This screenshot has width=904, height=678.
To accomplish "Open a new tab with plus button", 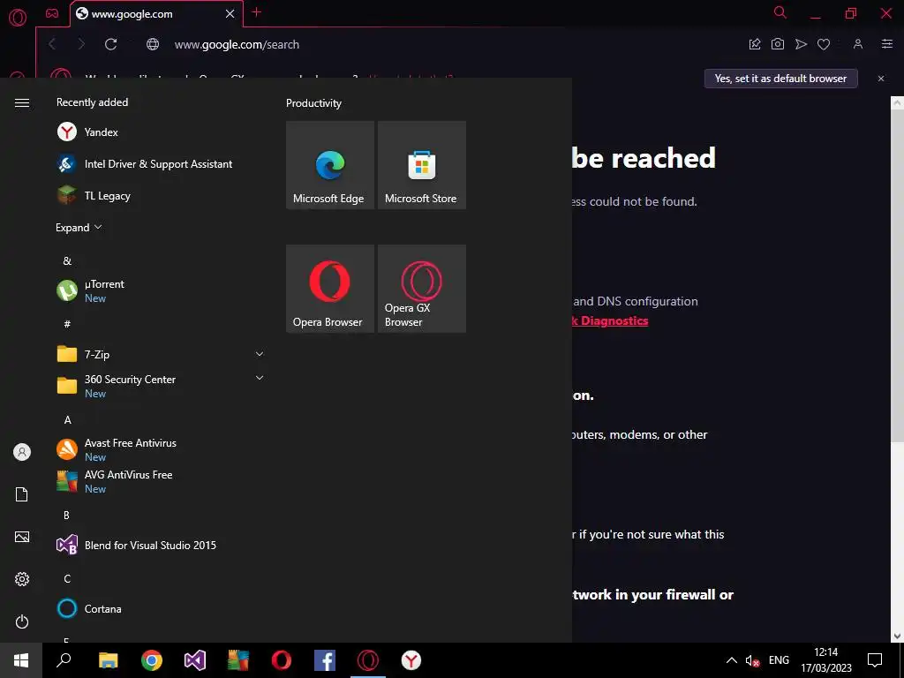I will point(257,12).
